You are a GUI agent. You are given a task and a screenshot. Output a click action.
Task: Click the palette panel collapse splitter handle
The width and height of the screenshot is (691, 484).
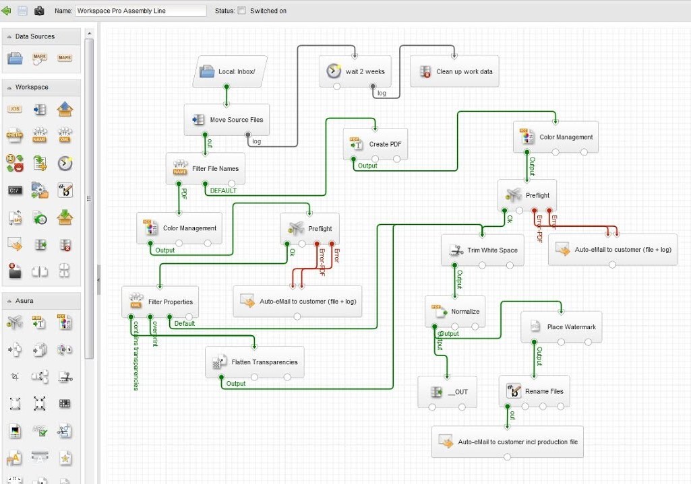click(98, 279)
